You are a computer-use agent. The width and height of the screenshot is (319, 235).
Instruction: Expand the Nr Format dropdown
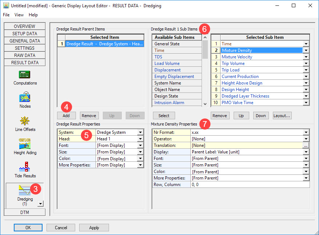pyautogui.click(x=306, y=132)
